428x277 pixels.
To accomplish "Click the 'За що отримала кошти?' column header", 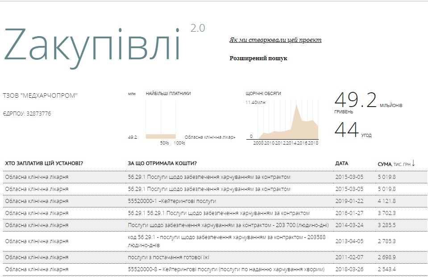I will [x=162, y=164].
